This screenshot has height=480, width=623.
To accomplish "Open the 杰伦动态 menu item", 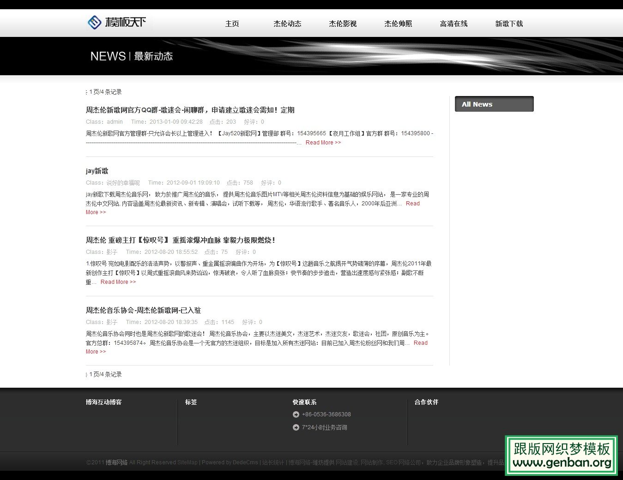I will pos(287,24).
